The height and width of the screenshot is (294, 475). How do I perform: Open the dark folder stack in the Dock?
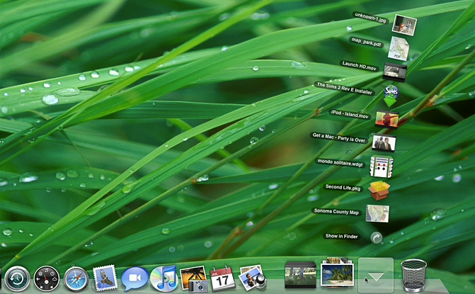[x=300, y=275]
